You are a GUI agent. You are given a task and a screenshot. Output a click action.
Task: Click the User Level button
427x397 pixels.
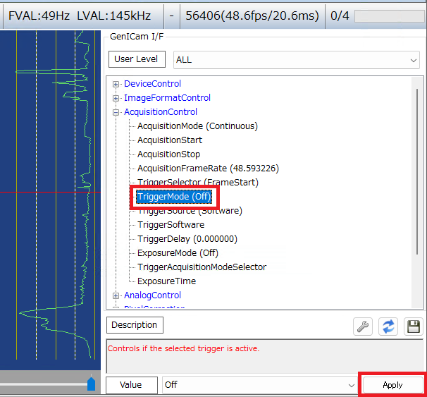pos(136,59)
